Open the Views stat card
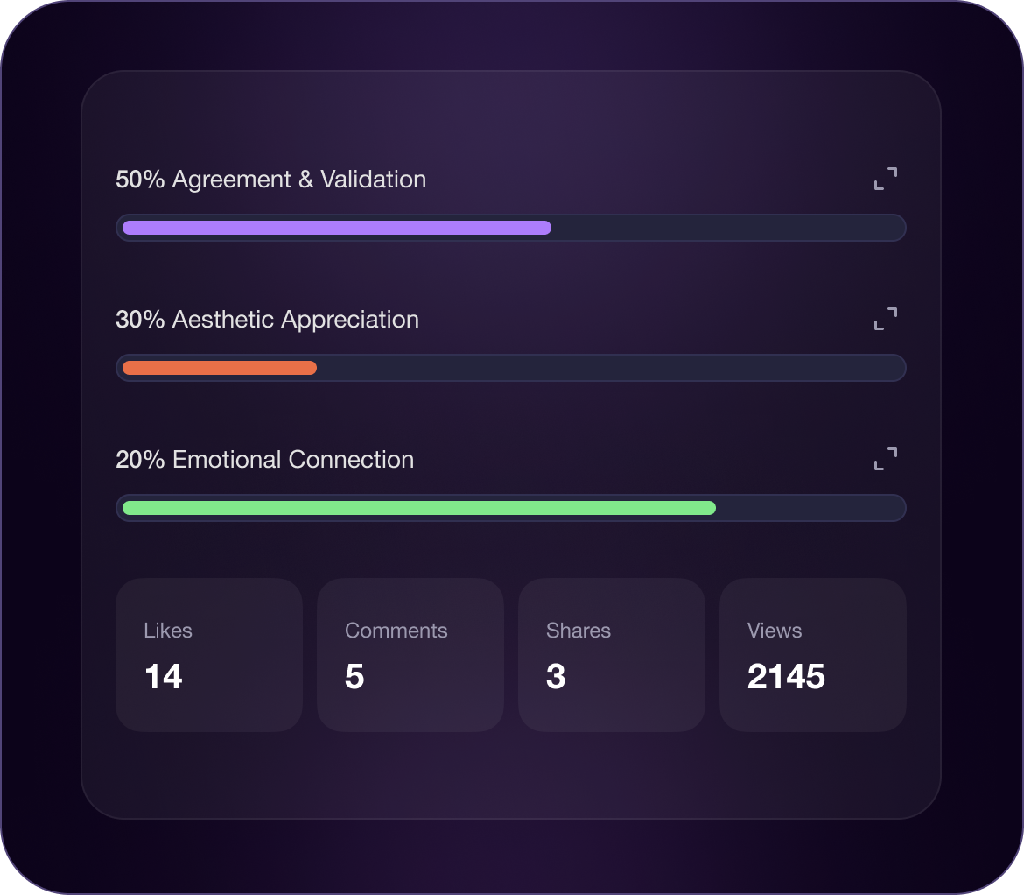Image resolution: width=1024 pixels, height=895 pixels. 812,654
